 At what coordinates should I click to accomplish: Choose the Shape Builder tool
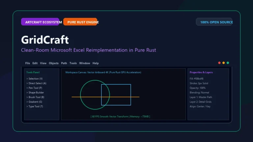pos(35,93)
